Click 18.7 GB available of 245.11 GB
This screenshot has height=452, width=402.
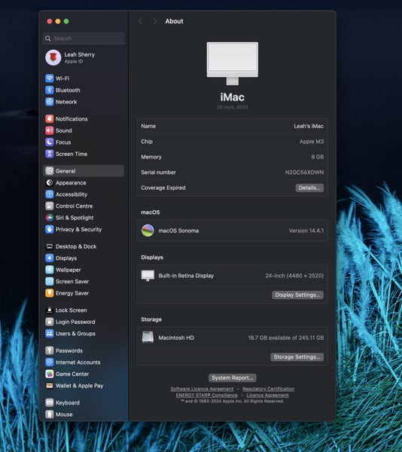pos(286,337)
